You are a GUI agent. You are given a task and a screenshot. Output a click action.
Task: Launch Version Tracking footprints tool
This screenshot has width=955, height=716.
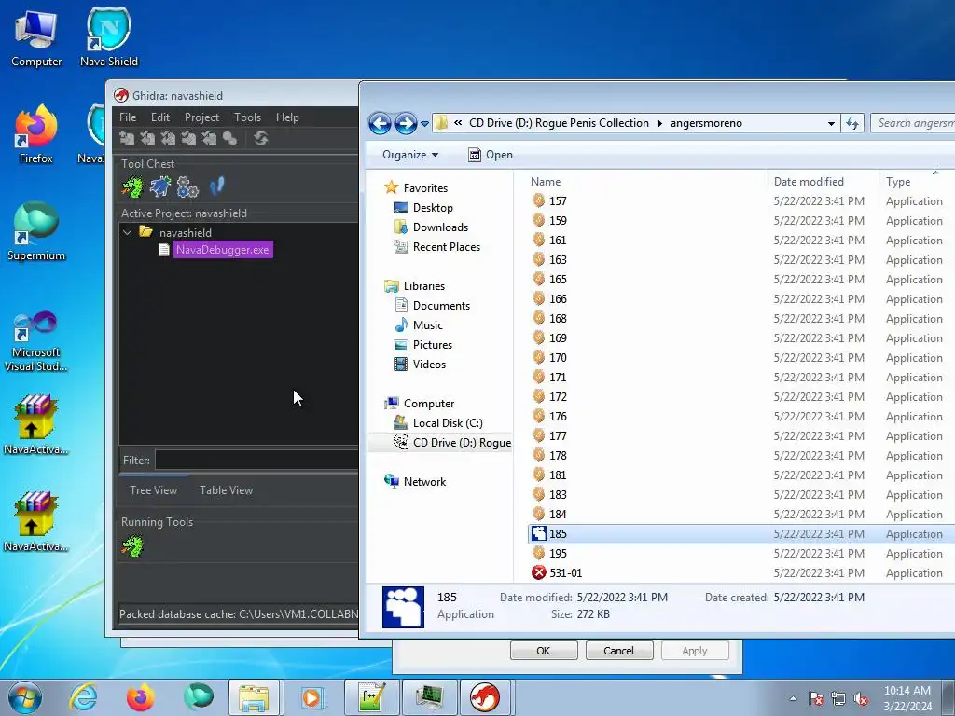[x=216, y=186]
